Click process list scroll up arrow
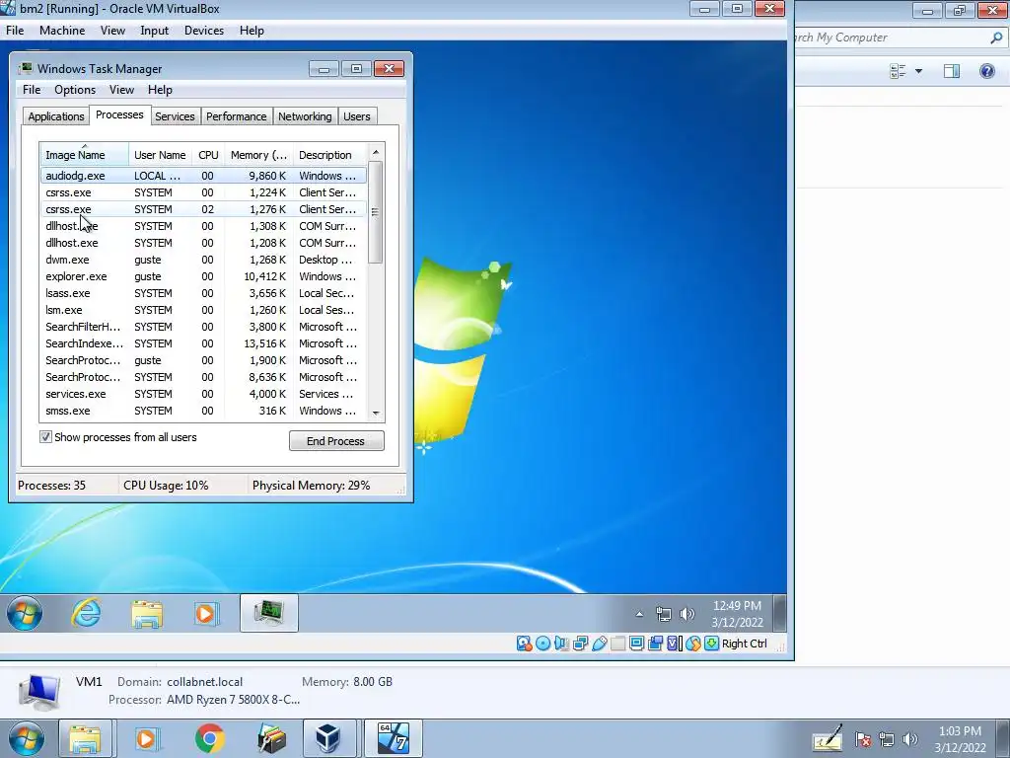 point(376,152)
